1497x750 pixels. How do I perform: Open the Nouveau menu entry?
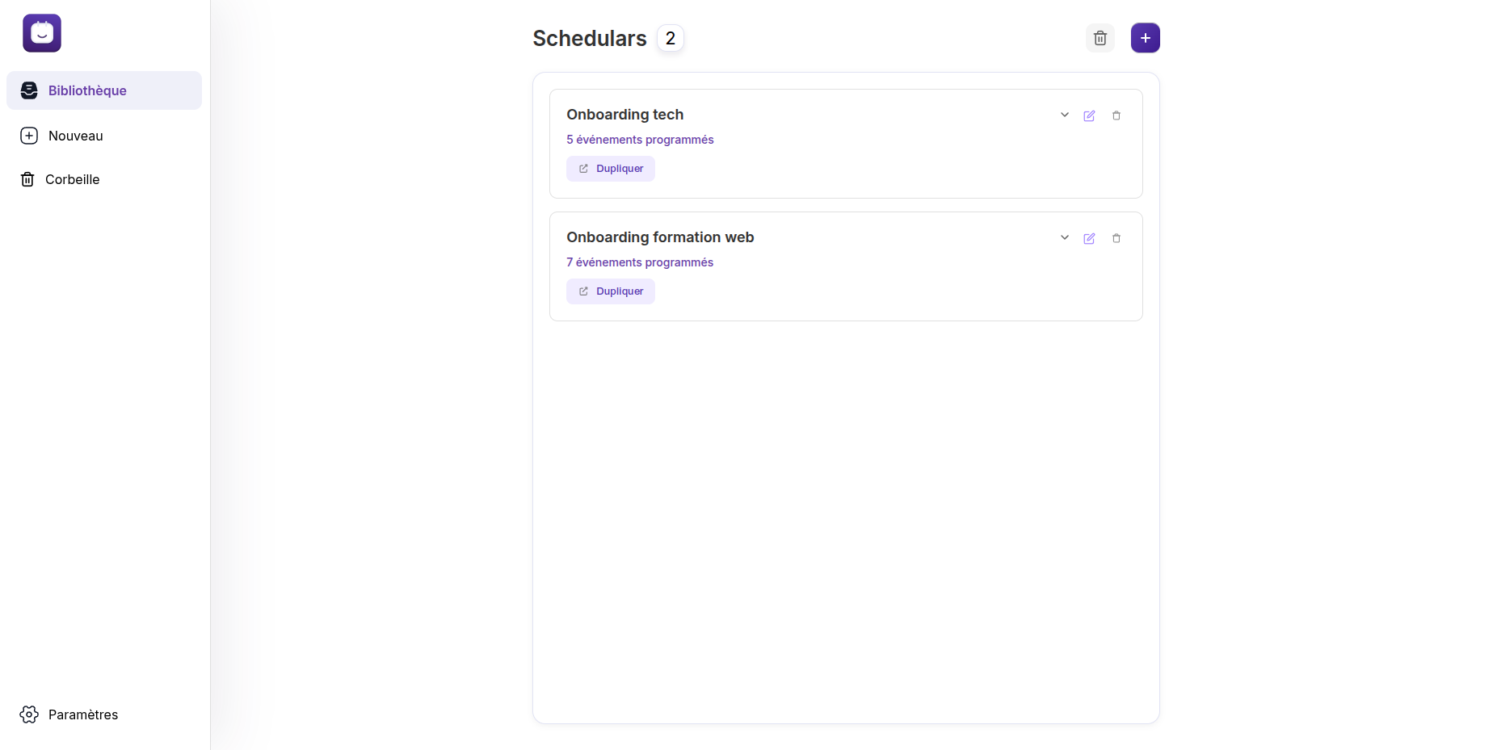coord(74,136)
